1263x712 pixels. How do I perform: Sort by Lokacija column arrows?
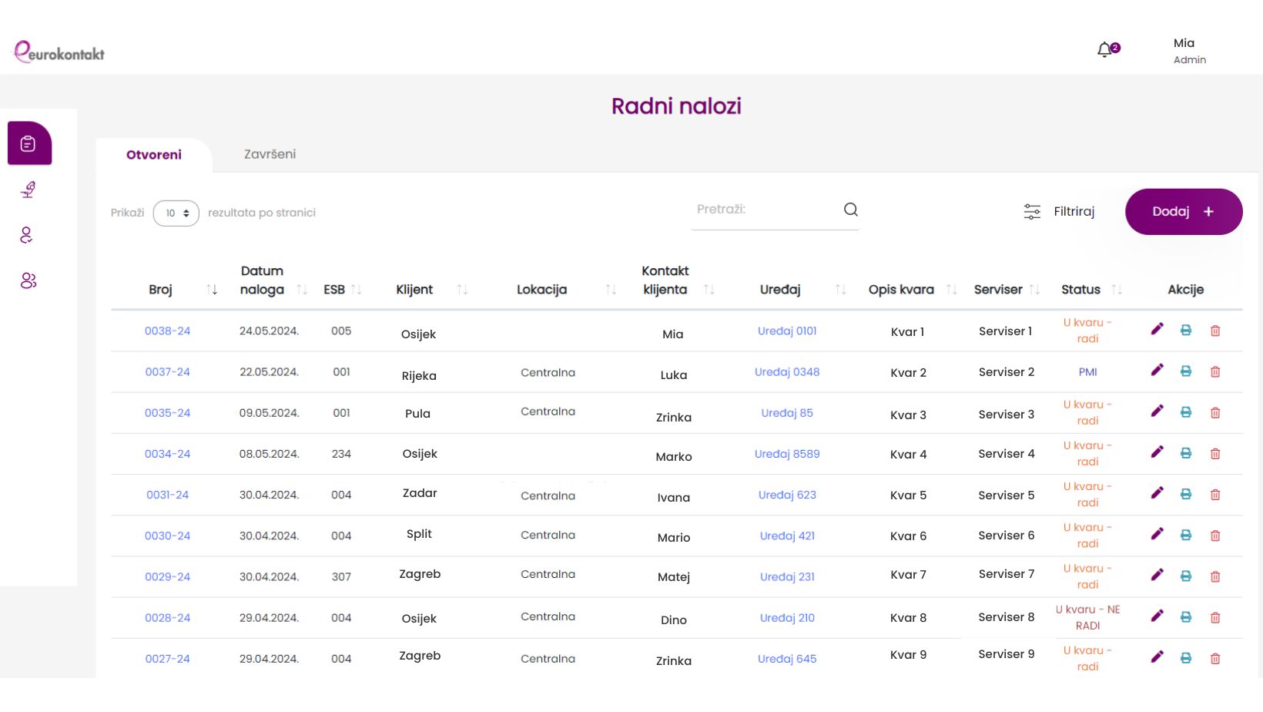point(611,290)
